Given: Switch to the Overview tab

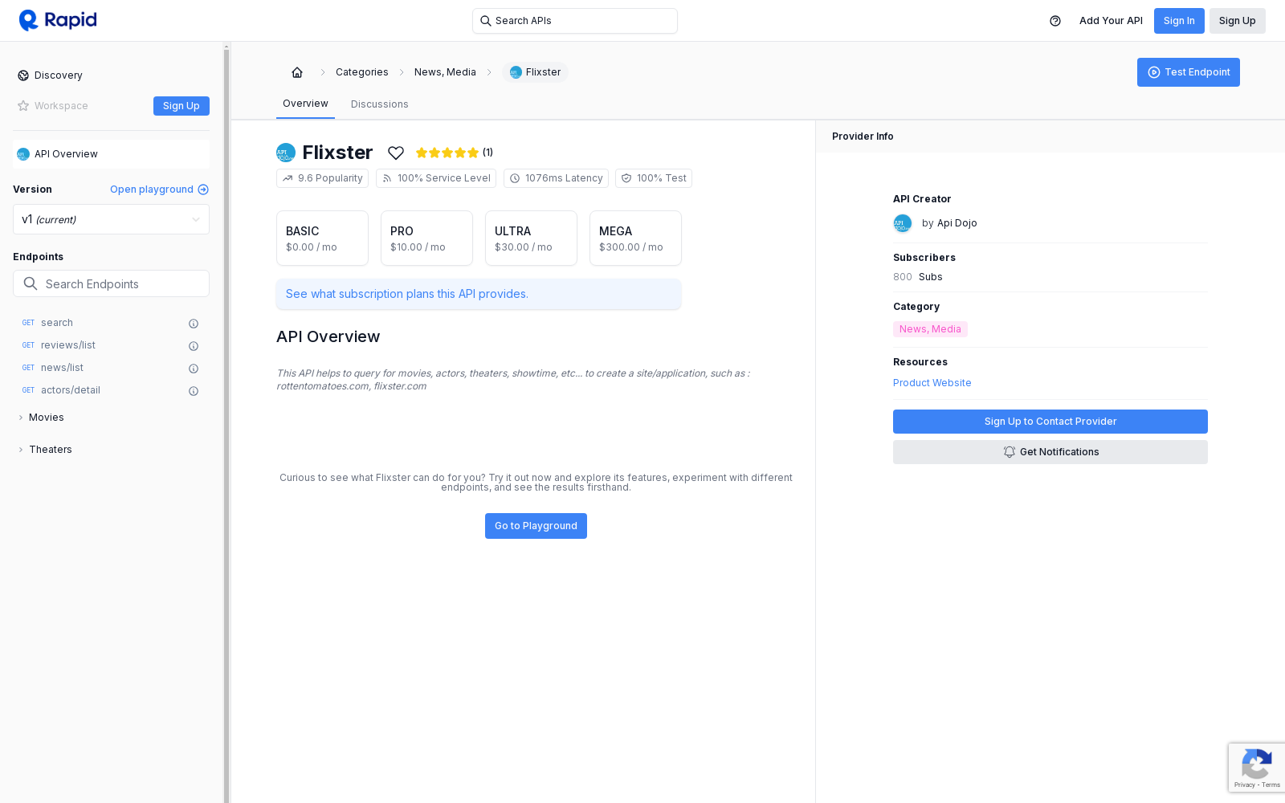Looking at the screenshot, I should (x=305, y=104).
